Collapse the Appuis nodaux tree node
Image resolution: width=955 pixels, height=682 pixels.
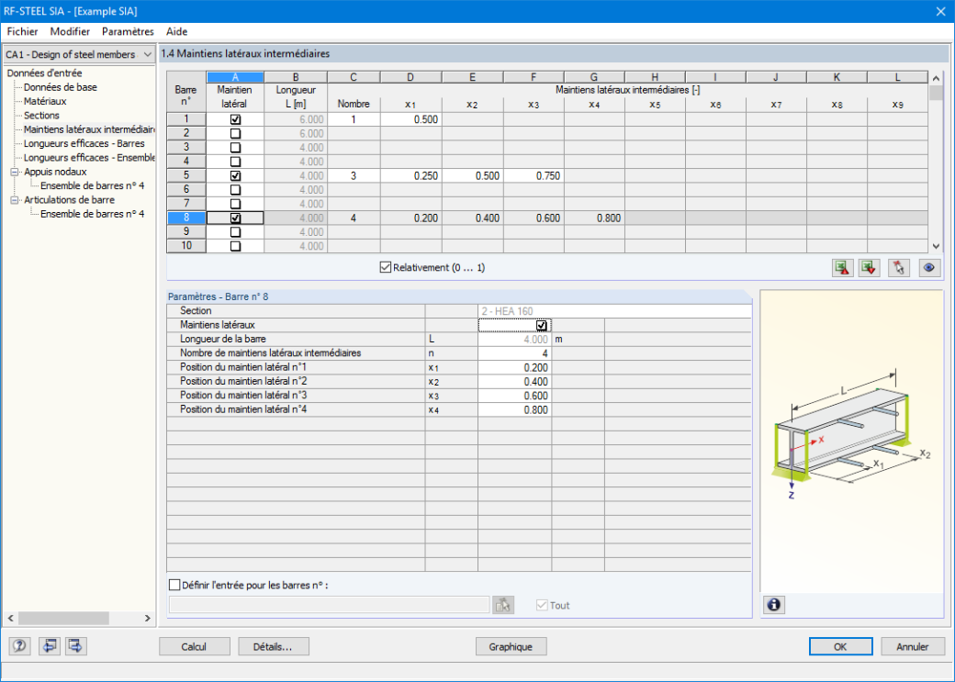tap(15, 172)
